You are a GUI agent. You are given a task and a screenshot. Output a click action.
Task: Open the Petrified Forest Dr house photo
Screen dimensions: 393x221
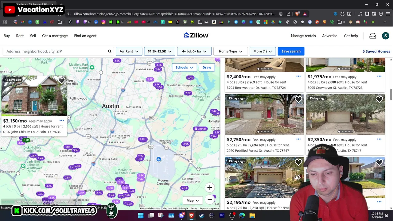[264, 114]
